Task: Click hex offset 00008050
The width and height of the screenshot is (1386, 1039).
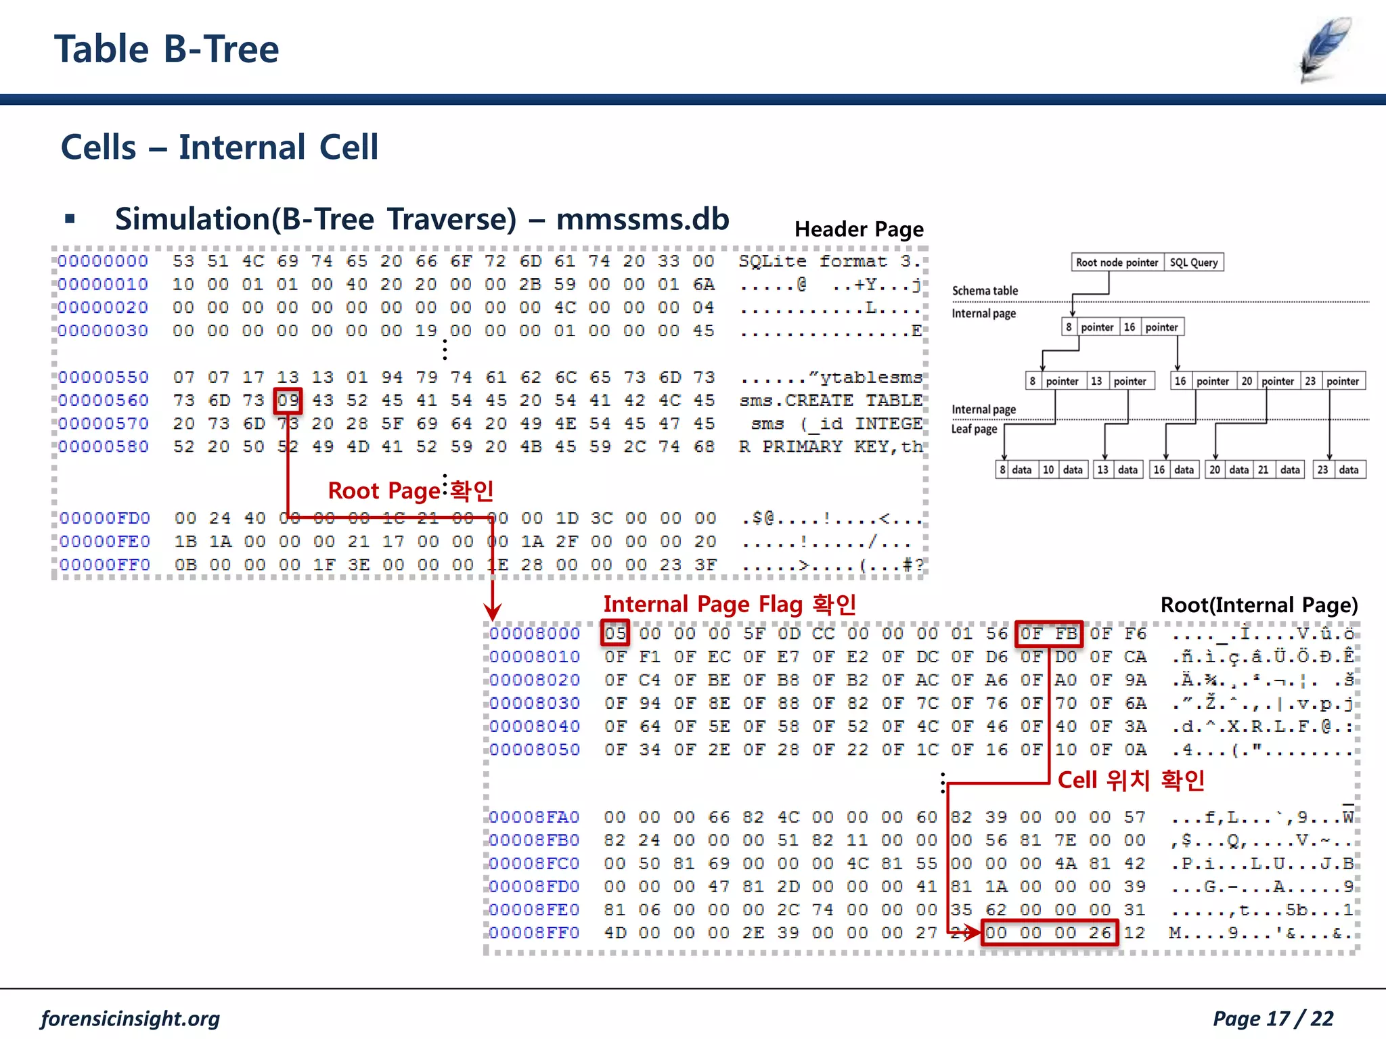Action: [535, 749]
